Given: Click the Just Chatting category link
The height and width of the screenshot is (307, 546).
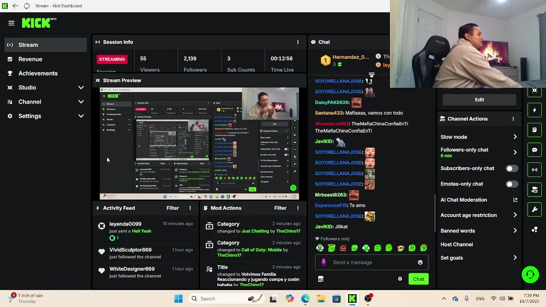Looking at the screenshot, I should (x=255, y=231).
